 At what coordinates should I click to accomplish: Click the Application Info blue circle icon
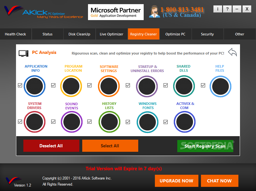35,86
